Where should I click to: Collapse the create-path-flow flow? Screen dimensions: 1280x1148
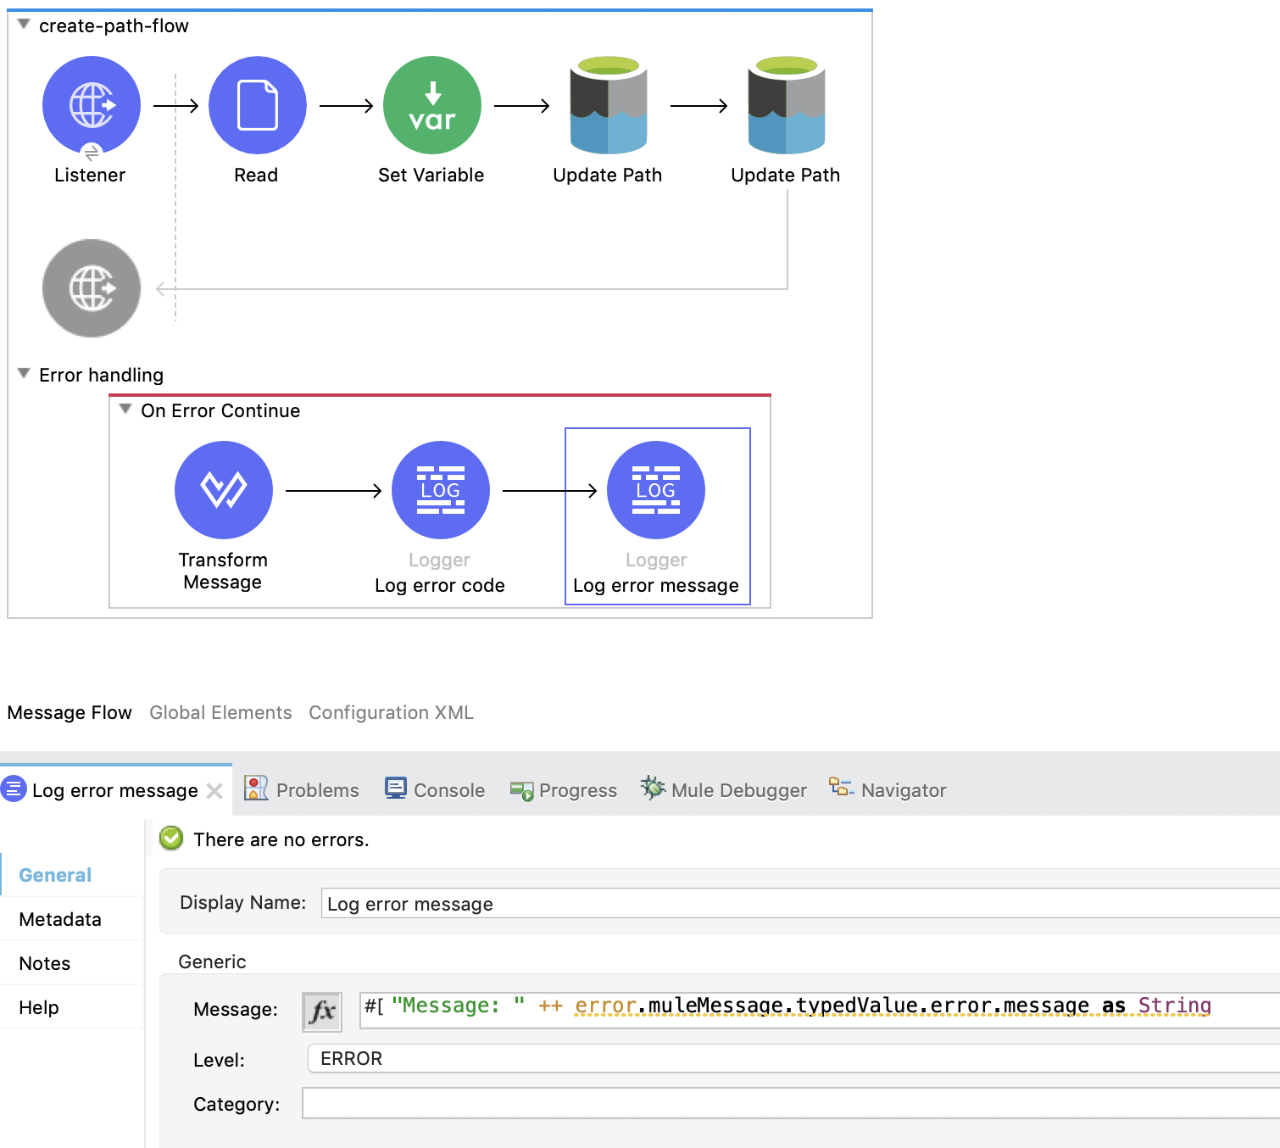pyautogui.click(x=24, y=25)
